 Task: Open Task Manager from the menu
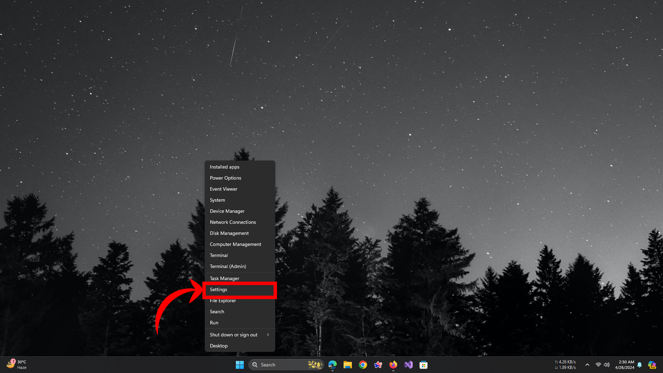(x=224, y=278)
